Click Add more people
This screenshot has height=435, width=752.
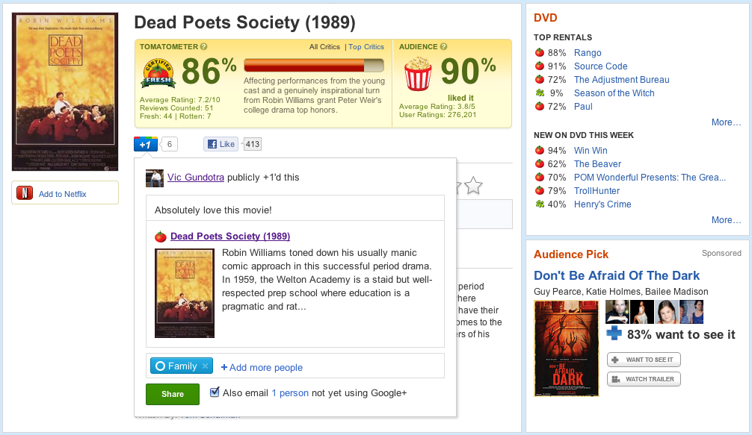[262, 367]
